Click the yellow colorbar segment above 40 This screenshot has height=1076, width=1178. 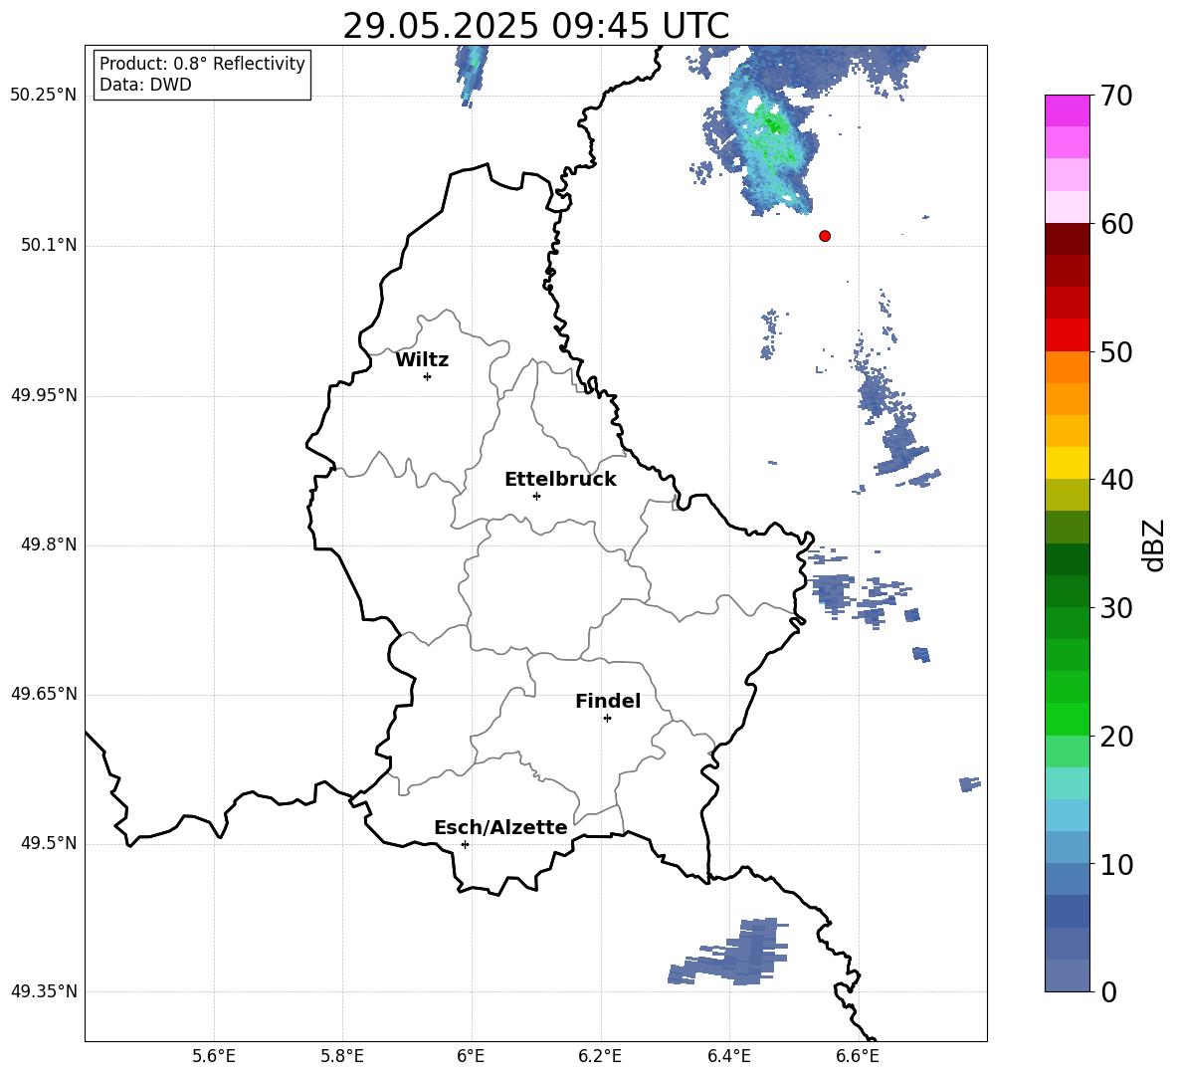tap(1068, 463)
